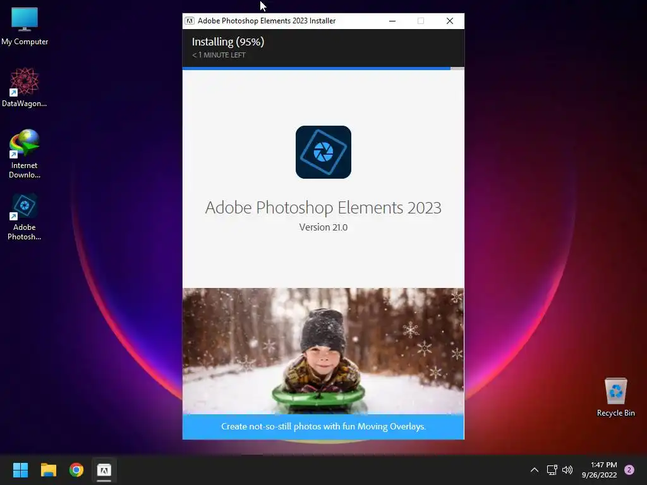Click the Photoshop Elements logo in the installer

[323, 152]
